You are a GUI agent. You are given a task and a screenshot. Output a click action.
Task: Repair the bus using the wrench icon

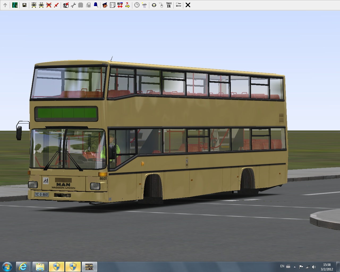73,5
